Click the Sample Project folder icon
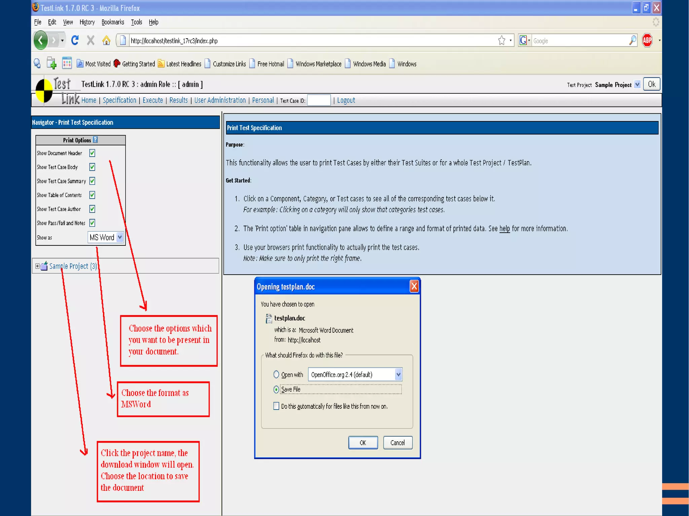 44,266
